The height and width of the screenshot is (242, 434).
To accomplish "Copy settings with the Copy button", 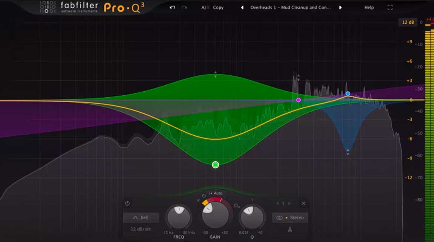I will coord(218,8).
